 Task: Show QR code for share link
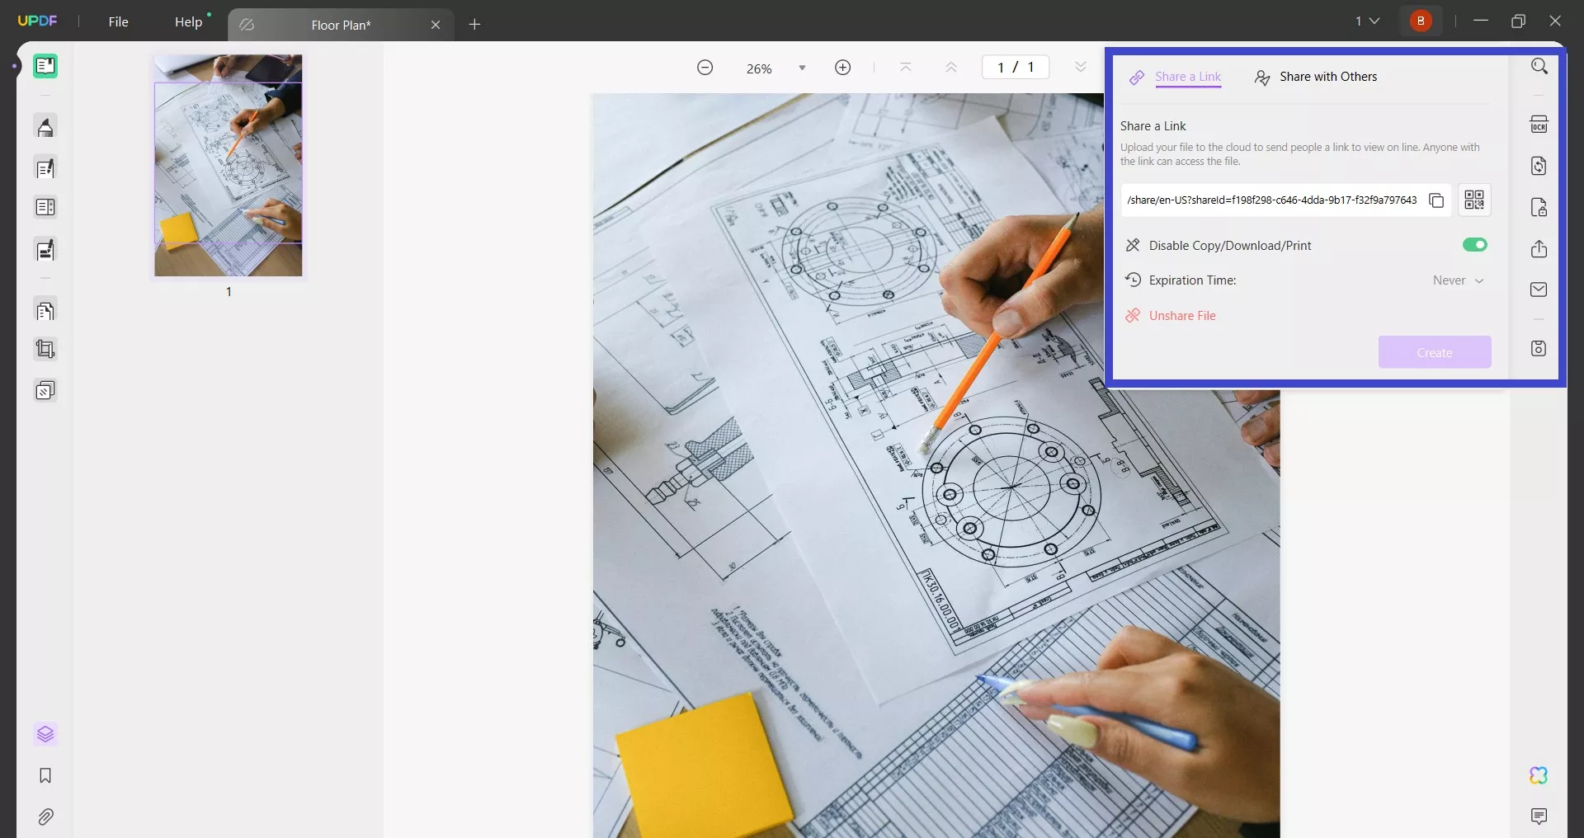(1474, 200)
